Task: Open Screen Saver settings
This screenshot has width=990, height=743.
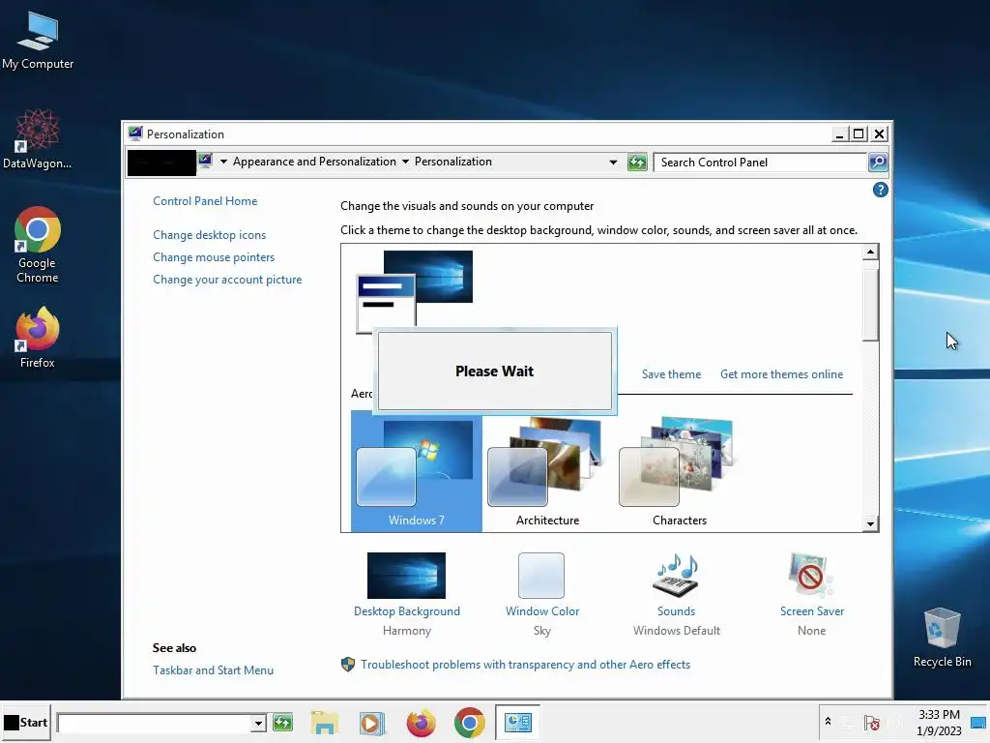Action: click(x=811, y=595)
